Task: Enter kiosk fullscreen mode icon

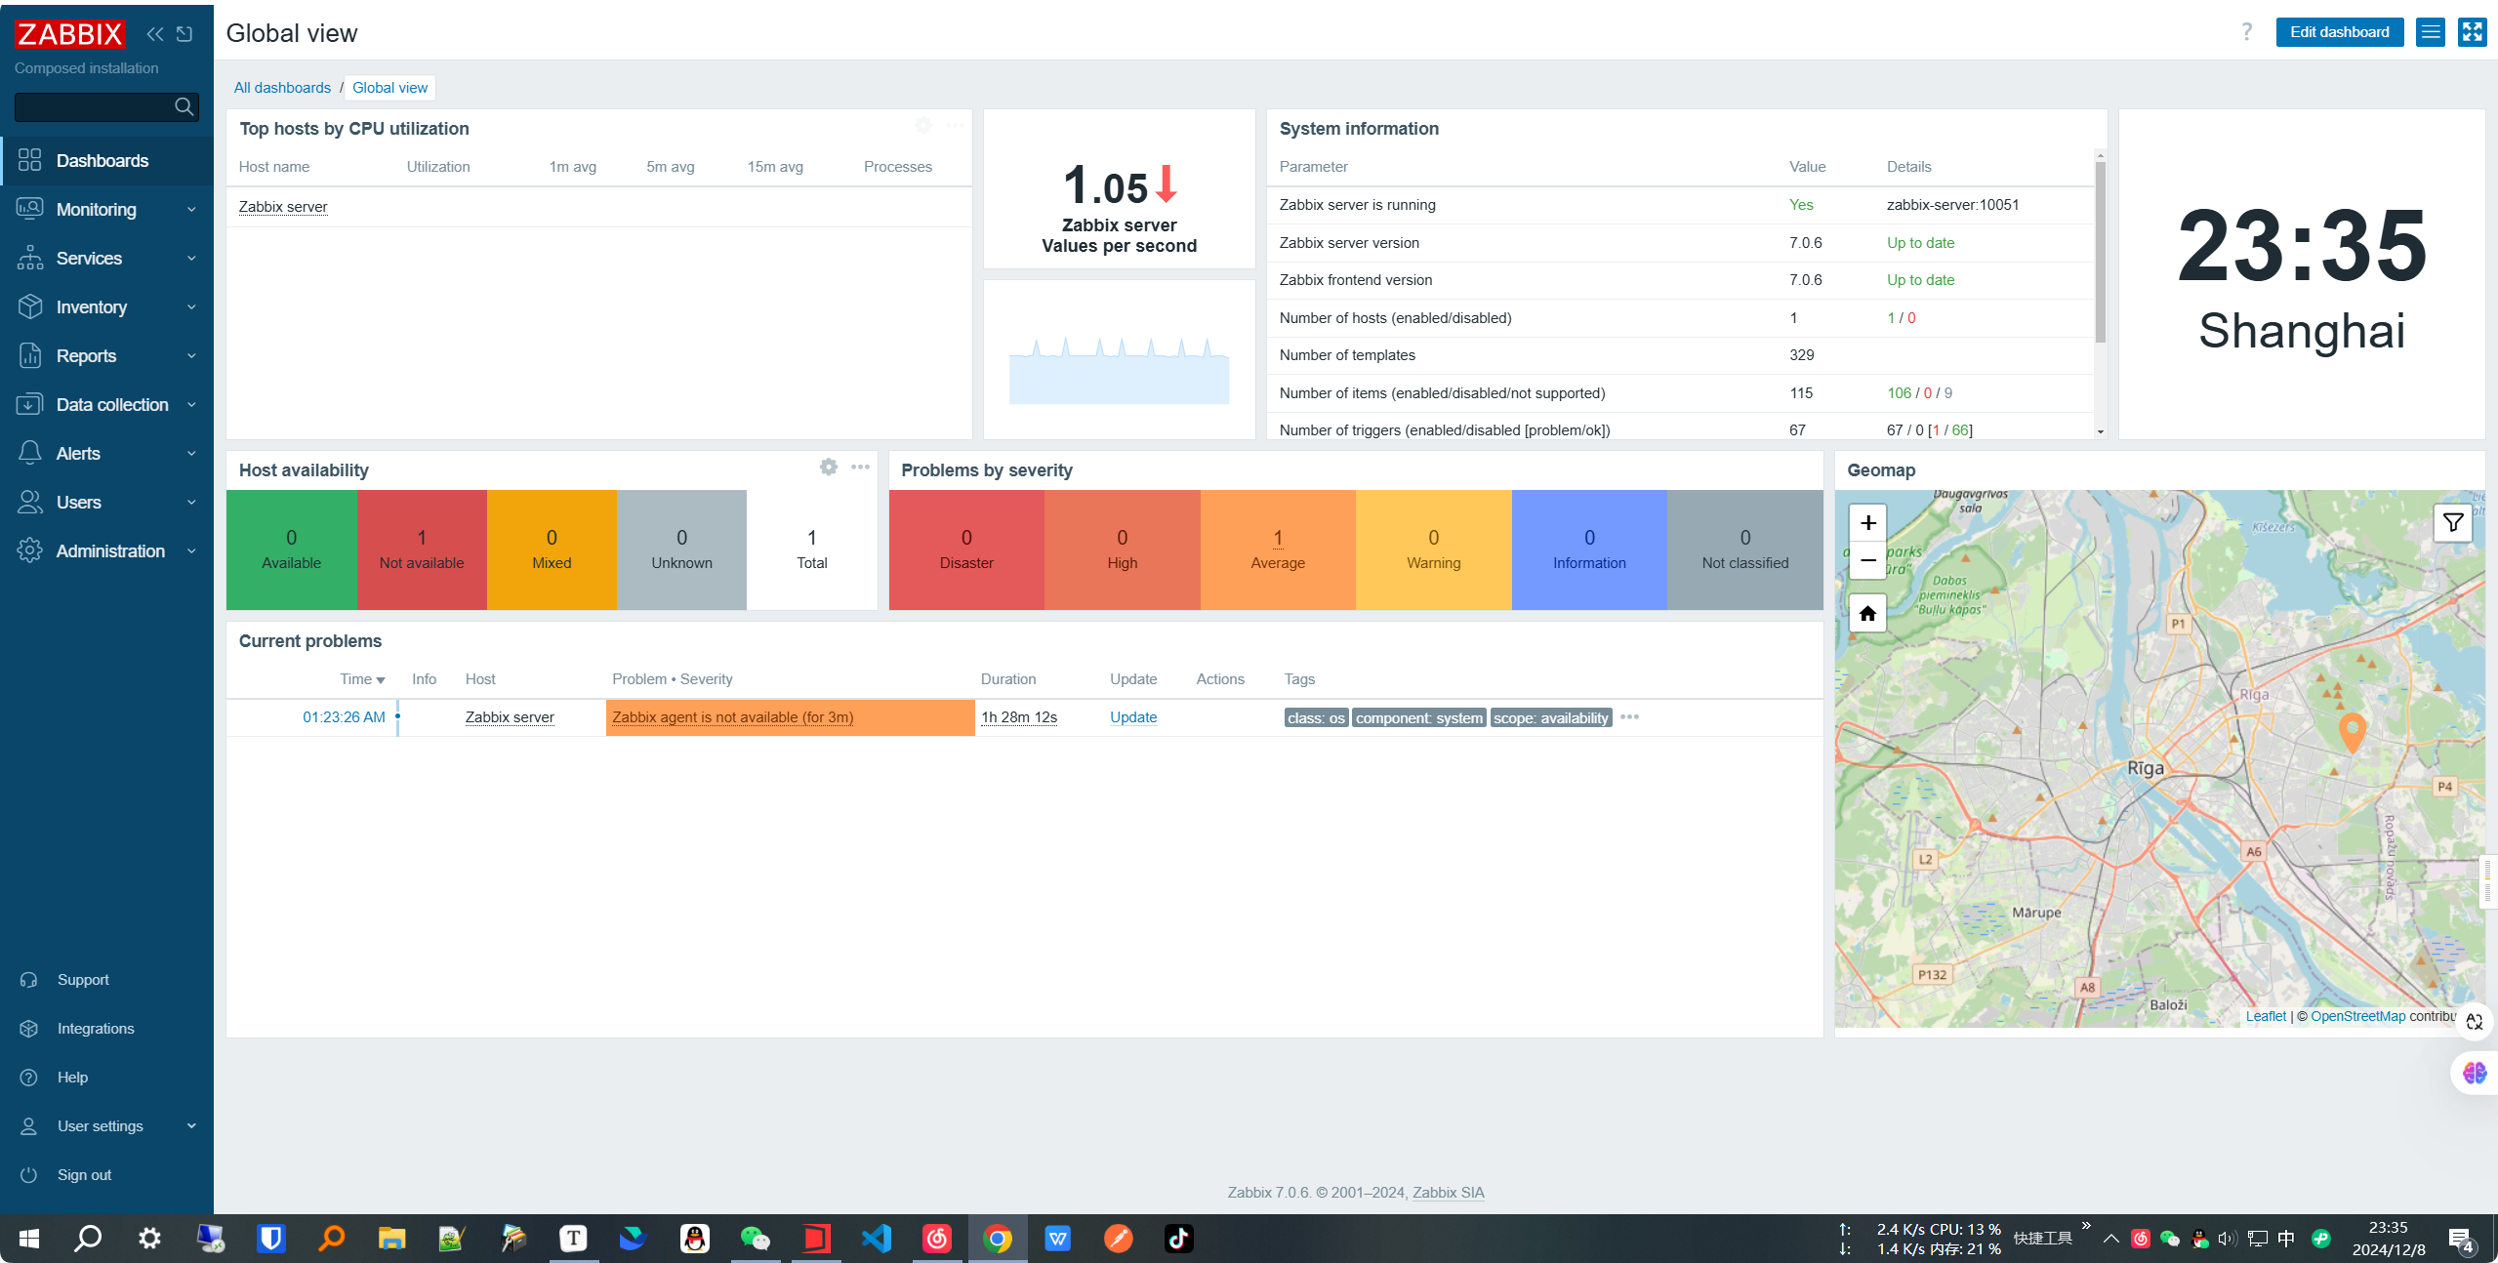Action: (x=2472, y=32)
